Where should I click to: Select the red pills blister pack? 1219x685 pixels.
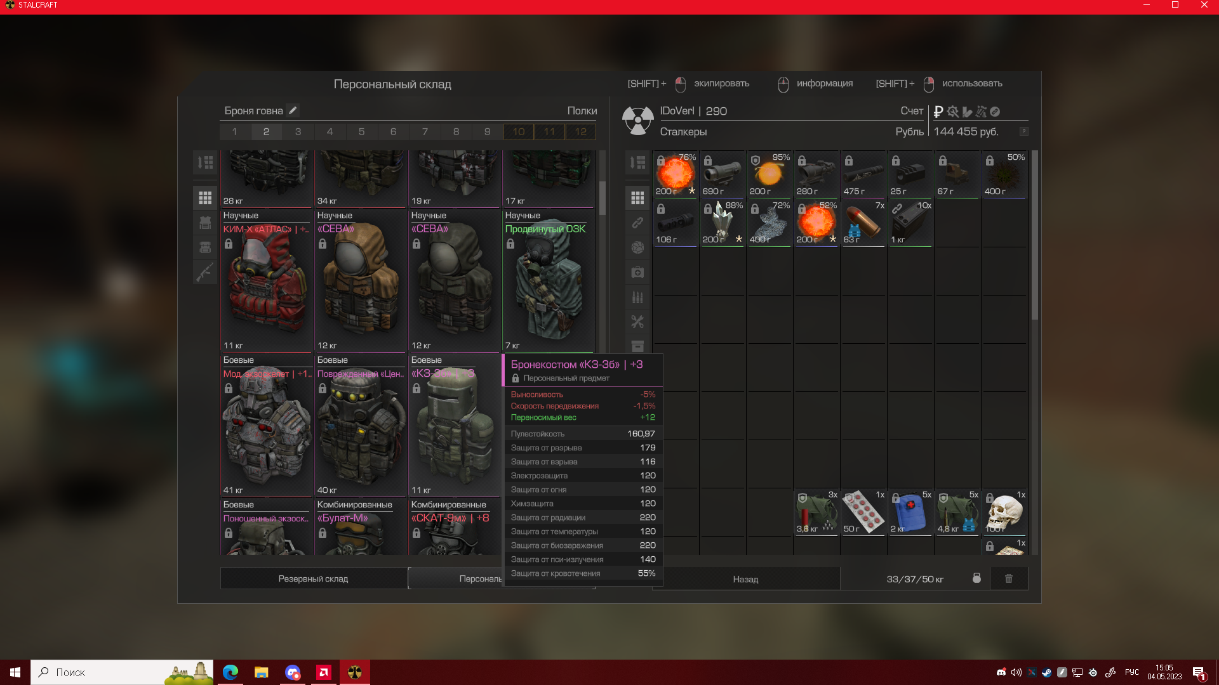coord(863,512)
